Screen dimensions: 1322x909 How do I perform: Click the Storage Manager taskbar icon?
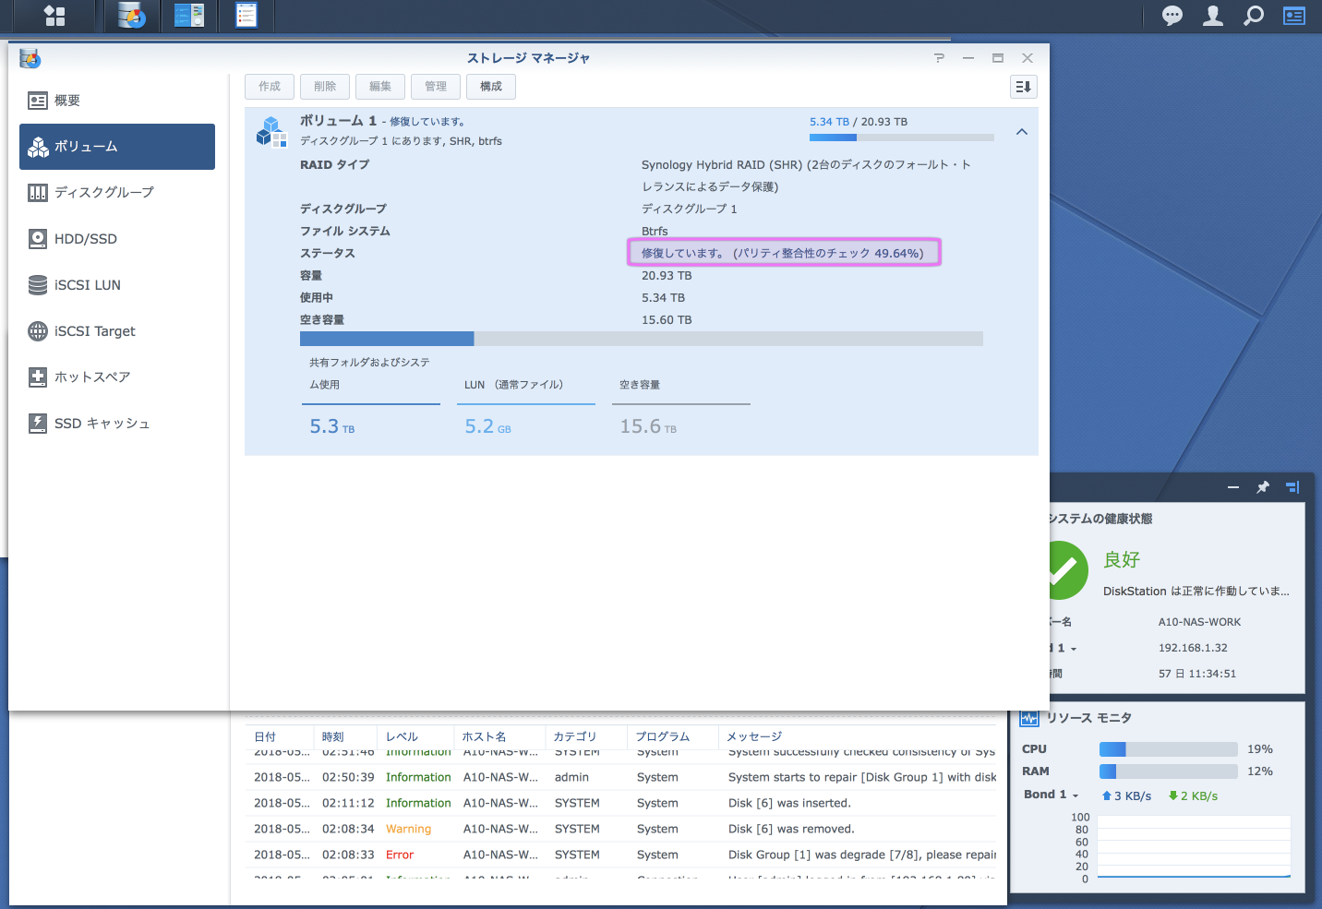[132, 16]
